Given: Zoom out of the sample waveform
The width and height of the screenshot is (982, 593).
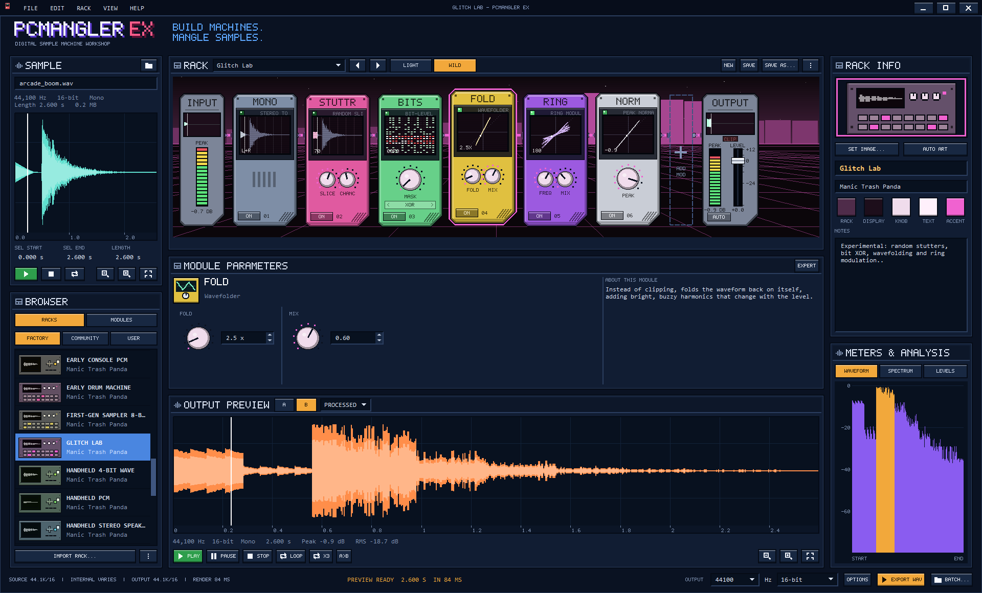Looking at the screenshot, I should click(105, 274).
